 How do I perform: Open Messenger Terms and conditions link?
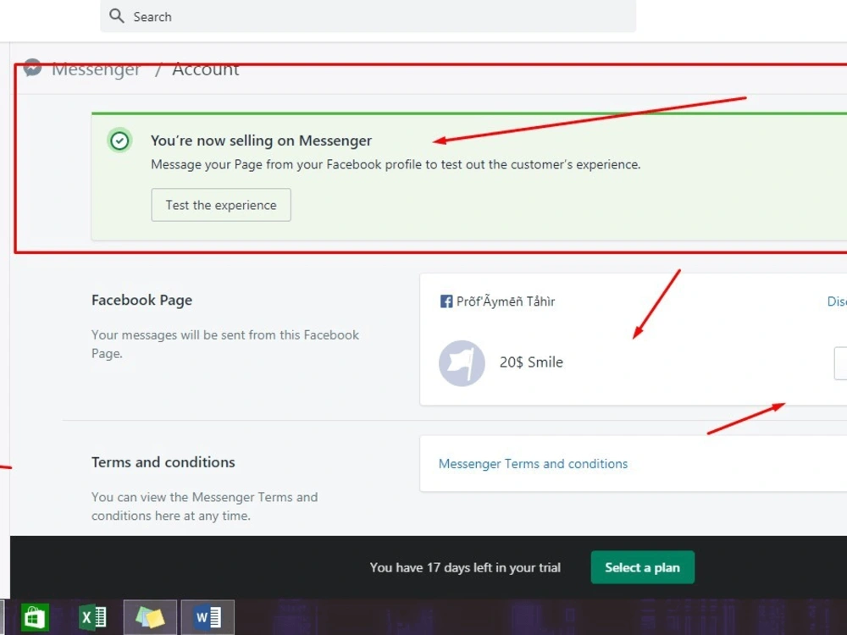[533, 464]
